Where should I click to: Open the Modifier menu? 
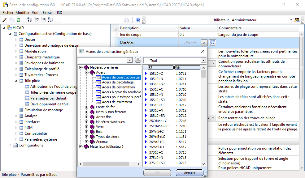click(x=23, y=13)
